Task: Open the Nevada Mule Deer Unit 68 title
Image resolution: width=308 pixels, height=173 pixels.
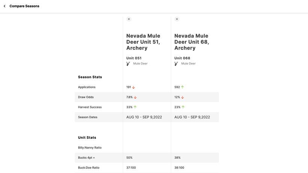Action: (x=192, y=42)
